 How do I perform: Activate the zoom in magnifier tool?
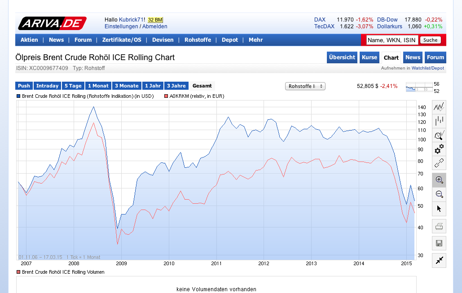pyautogui.click(x=439, y=180)
